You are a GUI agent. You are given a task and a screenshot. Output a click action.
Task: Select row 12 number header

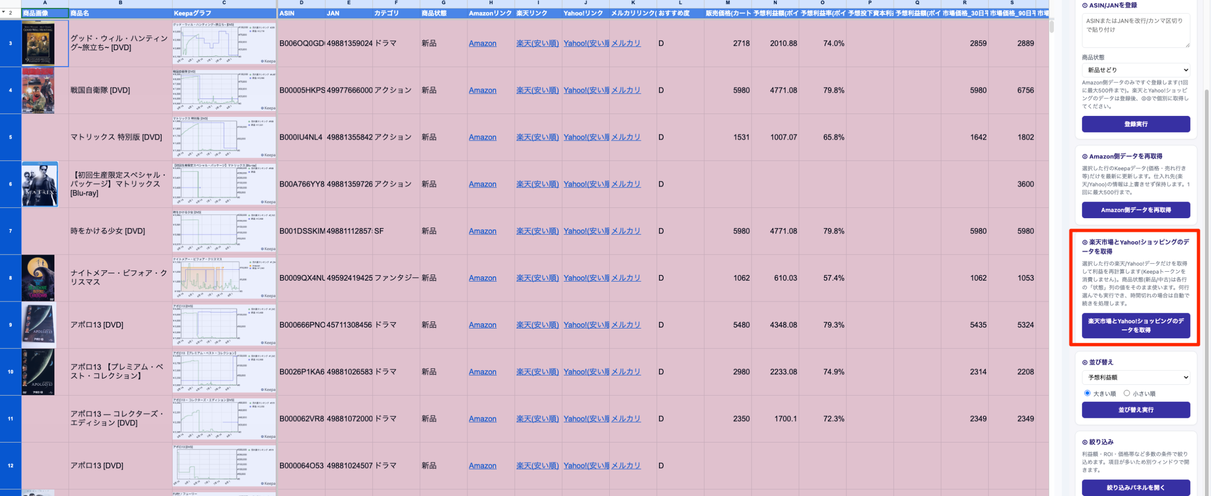[x=10, y=466]
